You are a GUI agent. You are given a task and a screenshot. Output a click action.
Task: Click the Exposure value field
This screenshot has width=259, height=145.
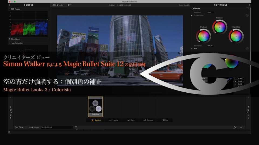coord(210,13)
